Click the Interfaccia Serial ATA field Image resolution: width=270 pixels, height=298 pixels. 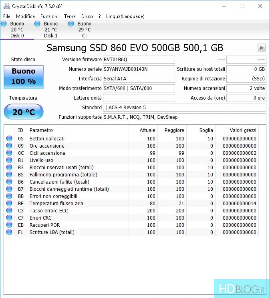point(139,79)
